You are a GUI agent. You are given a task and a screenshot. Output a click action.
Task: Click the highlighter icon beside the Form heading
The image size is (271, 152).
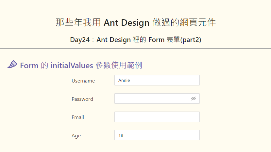tap(12, 64)
